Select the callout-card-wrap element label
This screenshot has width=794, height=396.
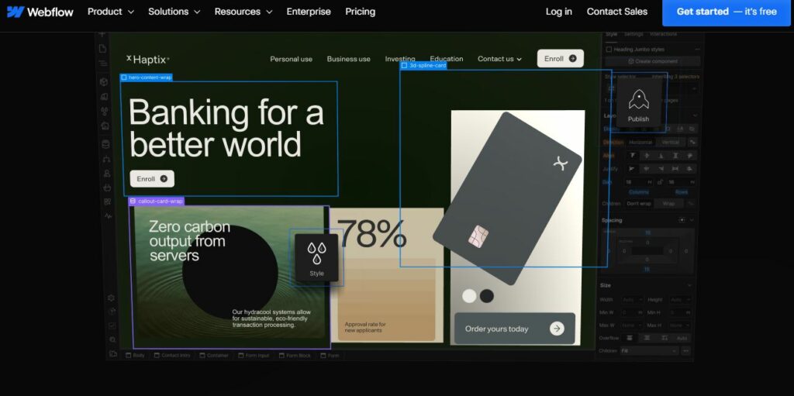click(156, 201)
